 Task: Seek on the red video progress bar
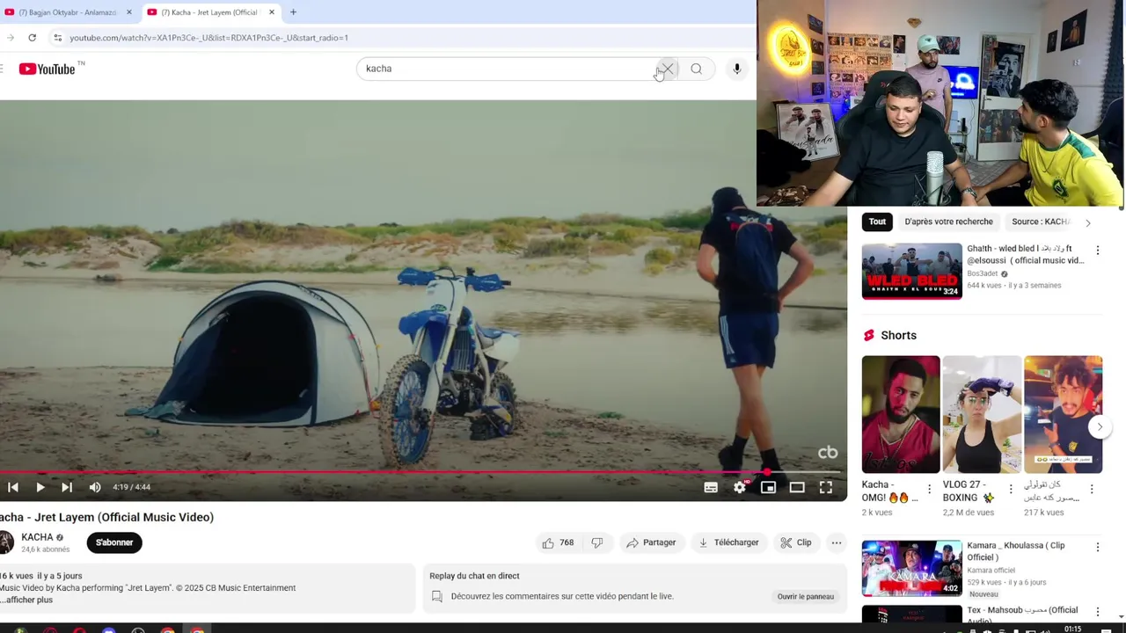422,472
